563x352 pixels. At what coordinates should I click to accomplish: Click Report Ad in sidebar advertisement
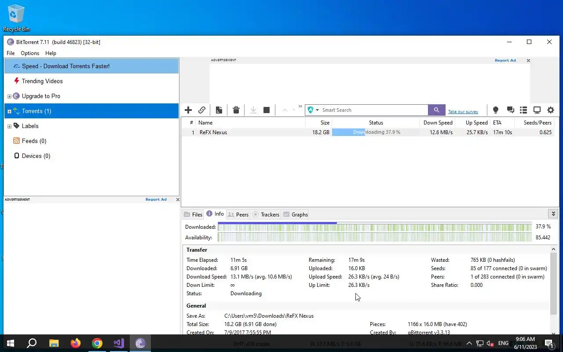pyautogui.click(x=156, y=199)
